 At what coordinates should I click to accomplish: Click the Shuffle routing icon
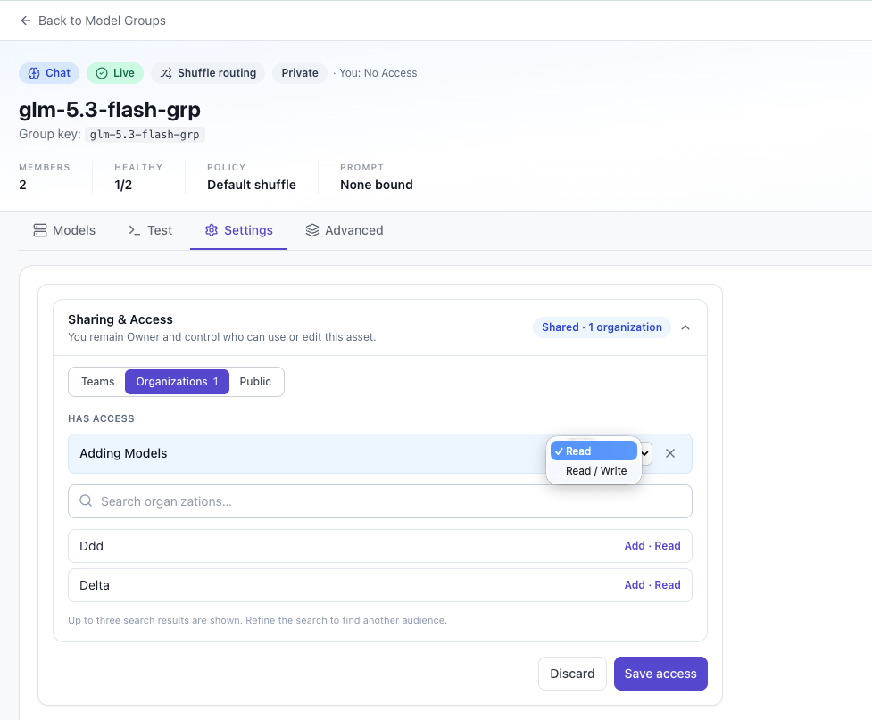coord(166,73)
